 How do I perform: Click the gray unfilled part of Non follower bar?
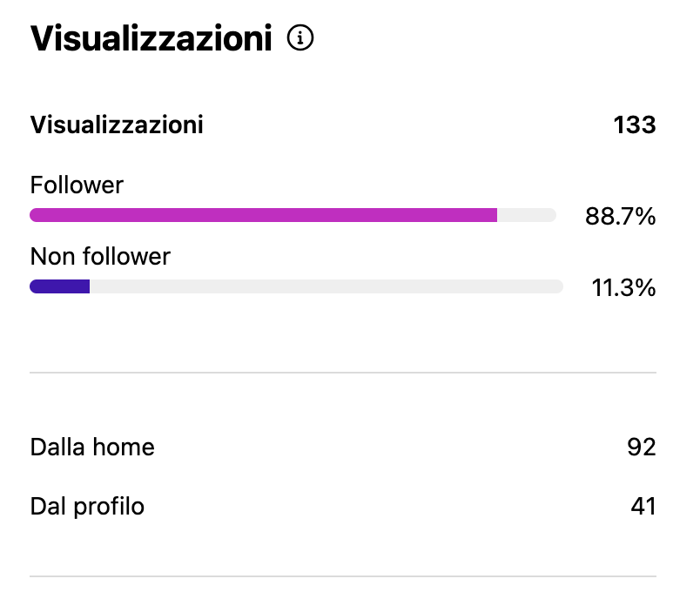click(326, 286)
